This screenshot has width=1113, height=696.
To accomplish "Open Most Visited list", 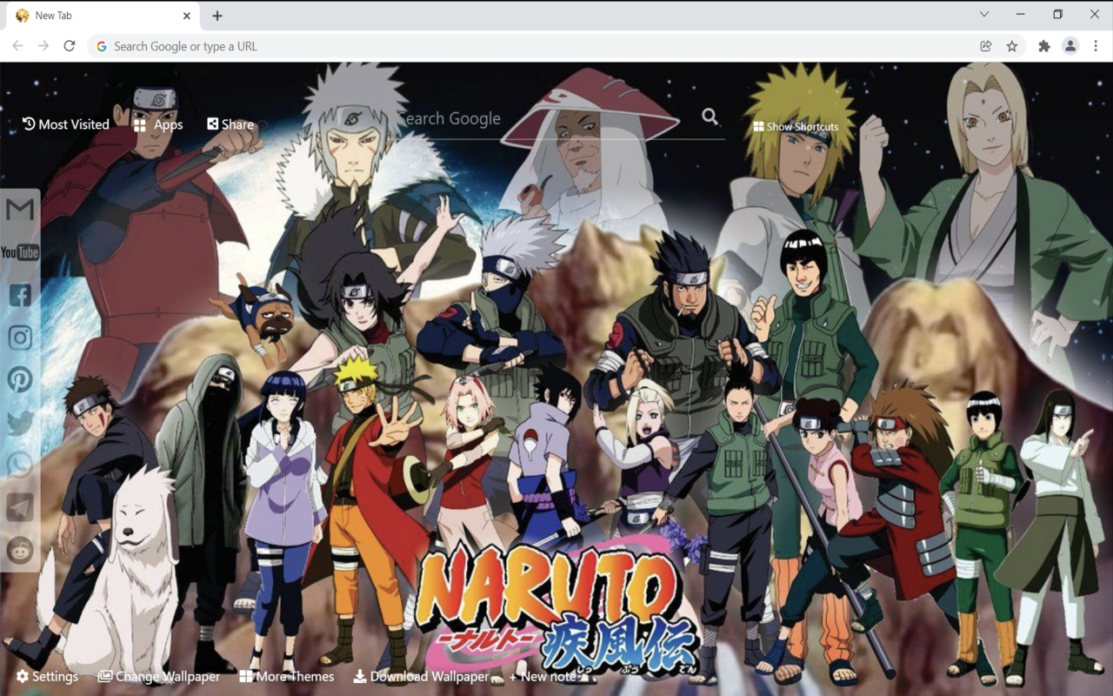I will [x=66, y=124].
